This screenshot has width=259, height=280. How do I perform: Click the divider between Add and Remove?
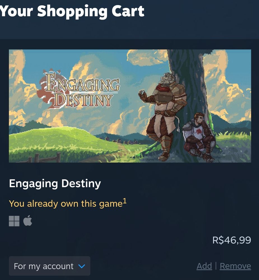(216, 266)
